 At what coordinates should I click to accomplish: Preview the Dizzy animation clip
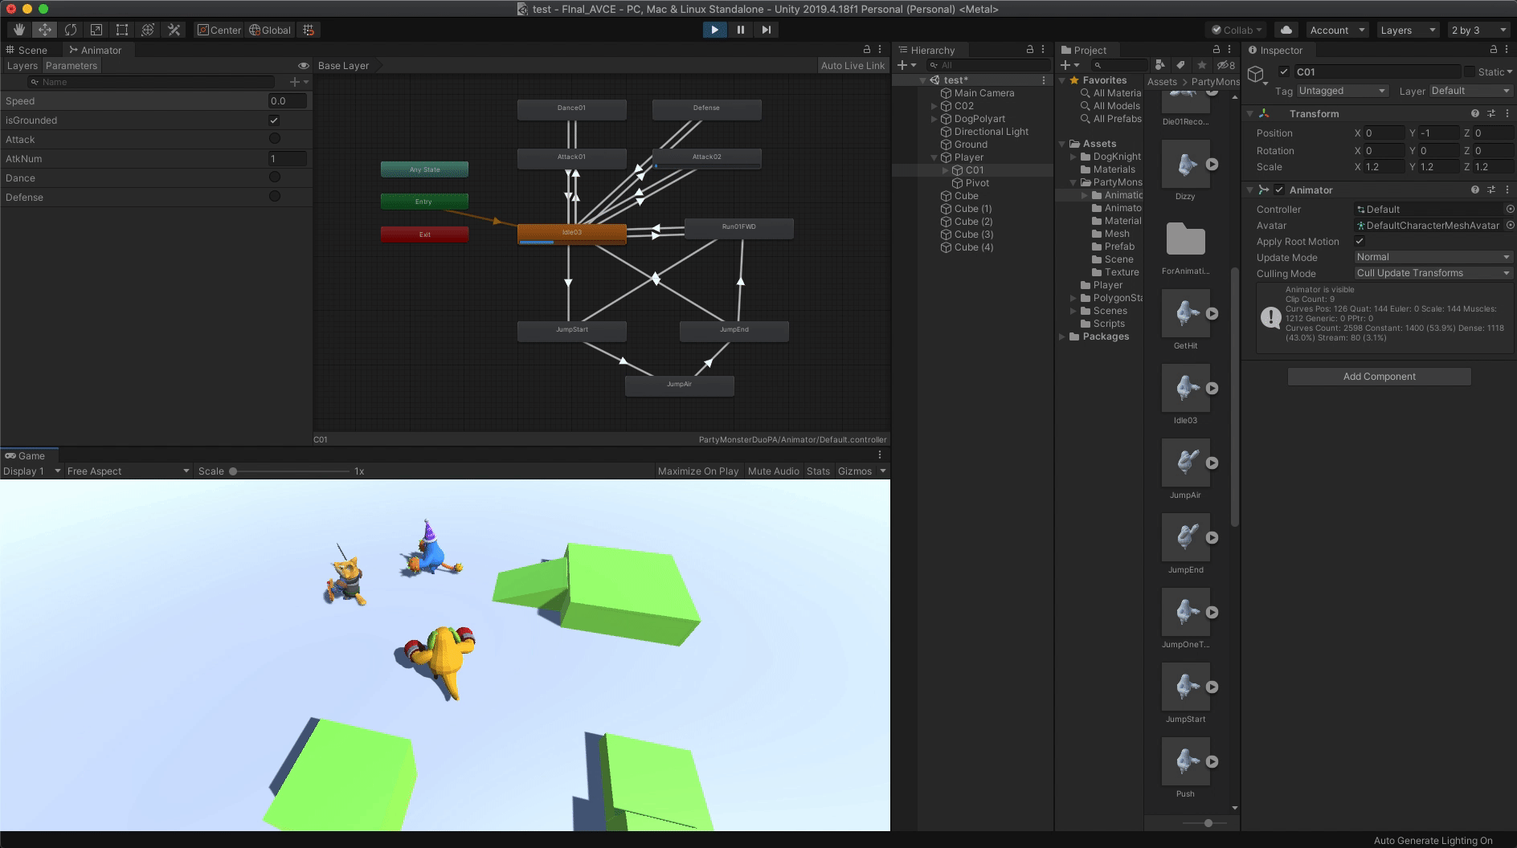click(x=1212, y=165)
